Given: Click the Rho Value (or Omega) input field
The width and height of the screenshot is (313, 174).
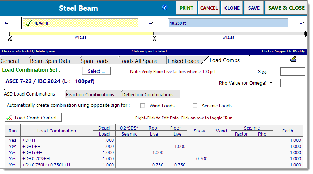Looking at the screenshot, I should 293,83.
